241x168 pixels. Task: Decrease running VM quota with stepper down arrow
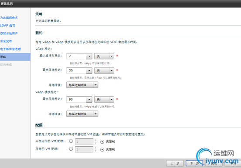pos(95,143)
